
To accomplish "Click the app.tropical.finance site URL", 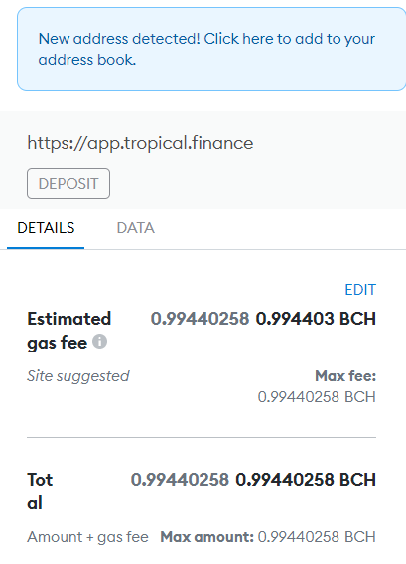I will pyautogui.click(x=140, y=143).
